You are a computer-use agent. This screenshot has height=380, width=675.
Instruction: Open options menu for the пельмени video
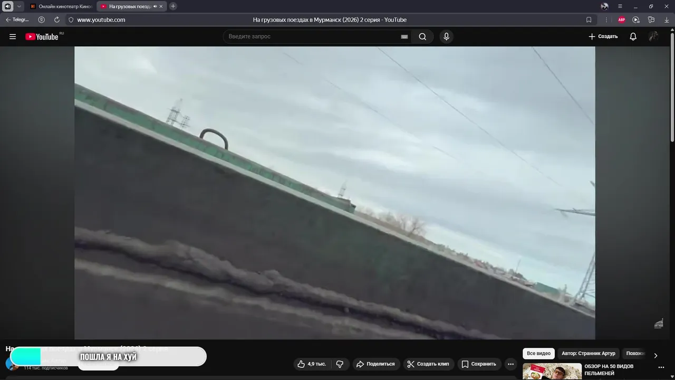tap(661, 367)
